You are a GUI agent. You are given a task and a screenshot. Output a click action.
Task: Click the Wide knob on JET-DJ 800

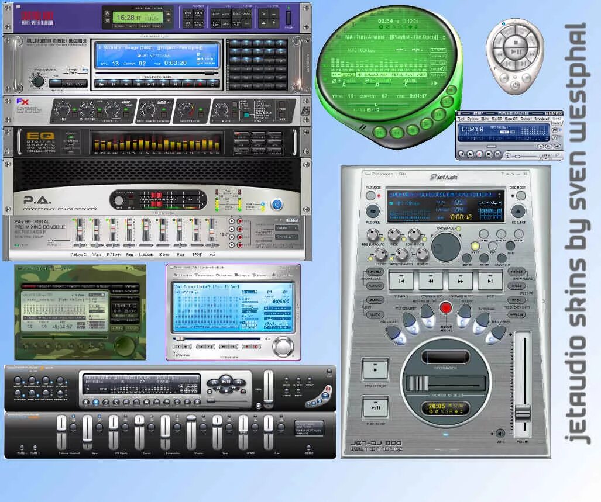tap(394, 236)
